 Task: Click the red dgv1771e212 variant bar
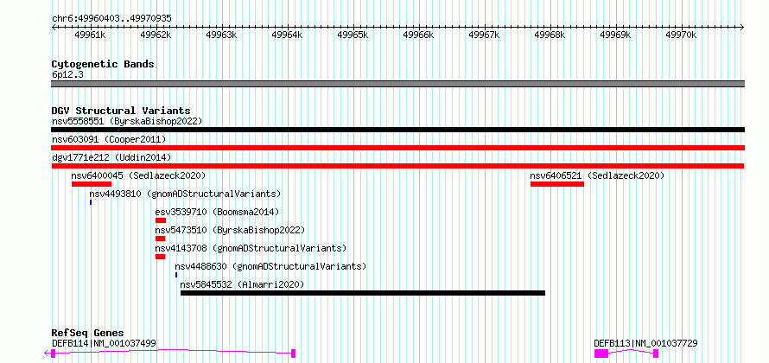click(x=397, y=166)
